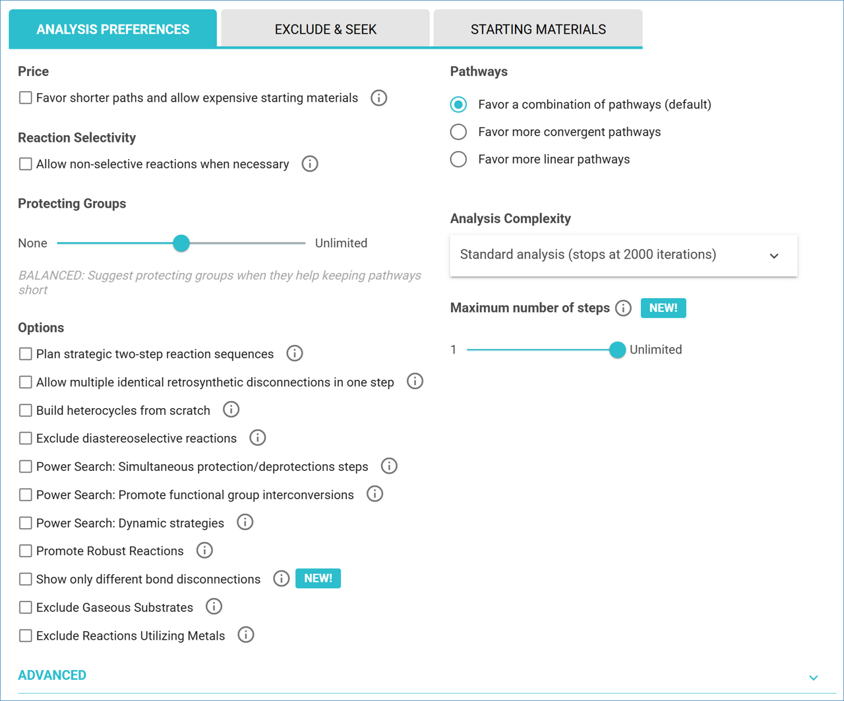The image size is (844, 701).
Task: Click info icon beside Exclude diastereoselective reactions
Action: coord(258,438)
